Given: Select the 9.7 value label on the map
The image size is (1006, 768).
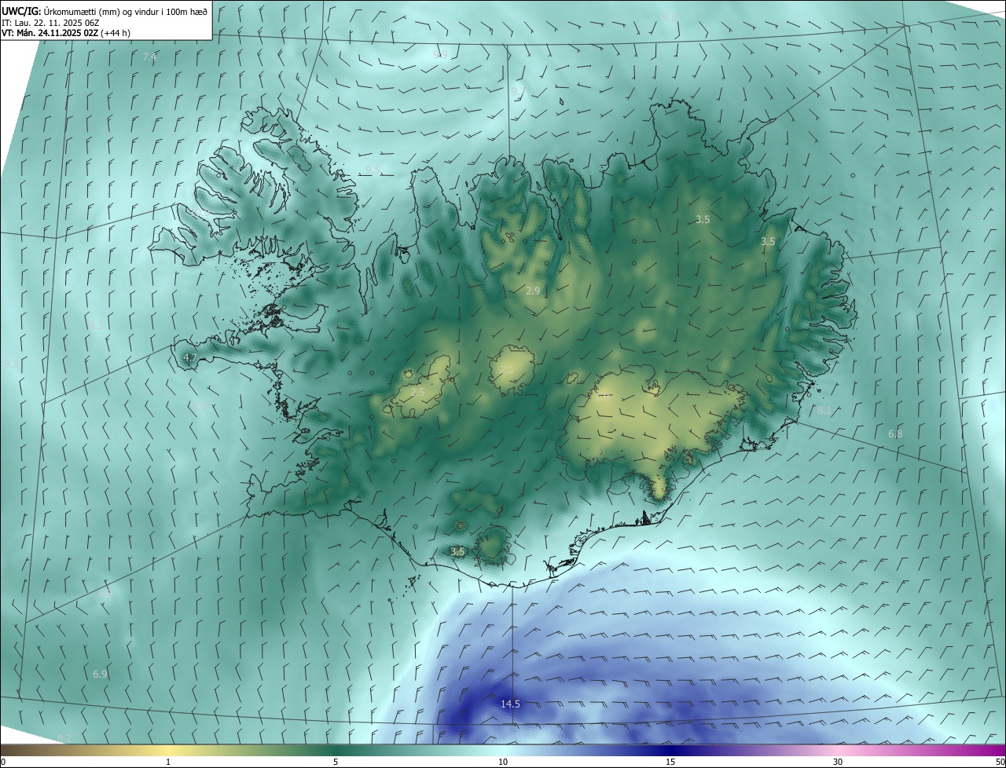Looking at the screenshot, I should click(x=519, y=92).
